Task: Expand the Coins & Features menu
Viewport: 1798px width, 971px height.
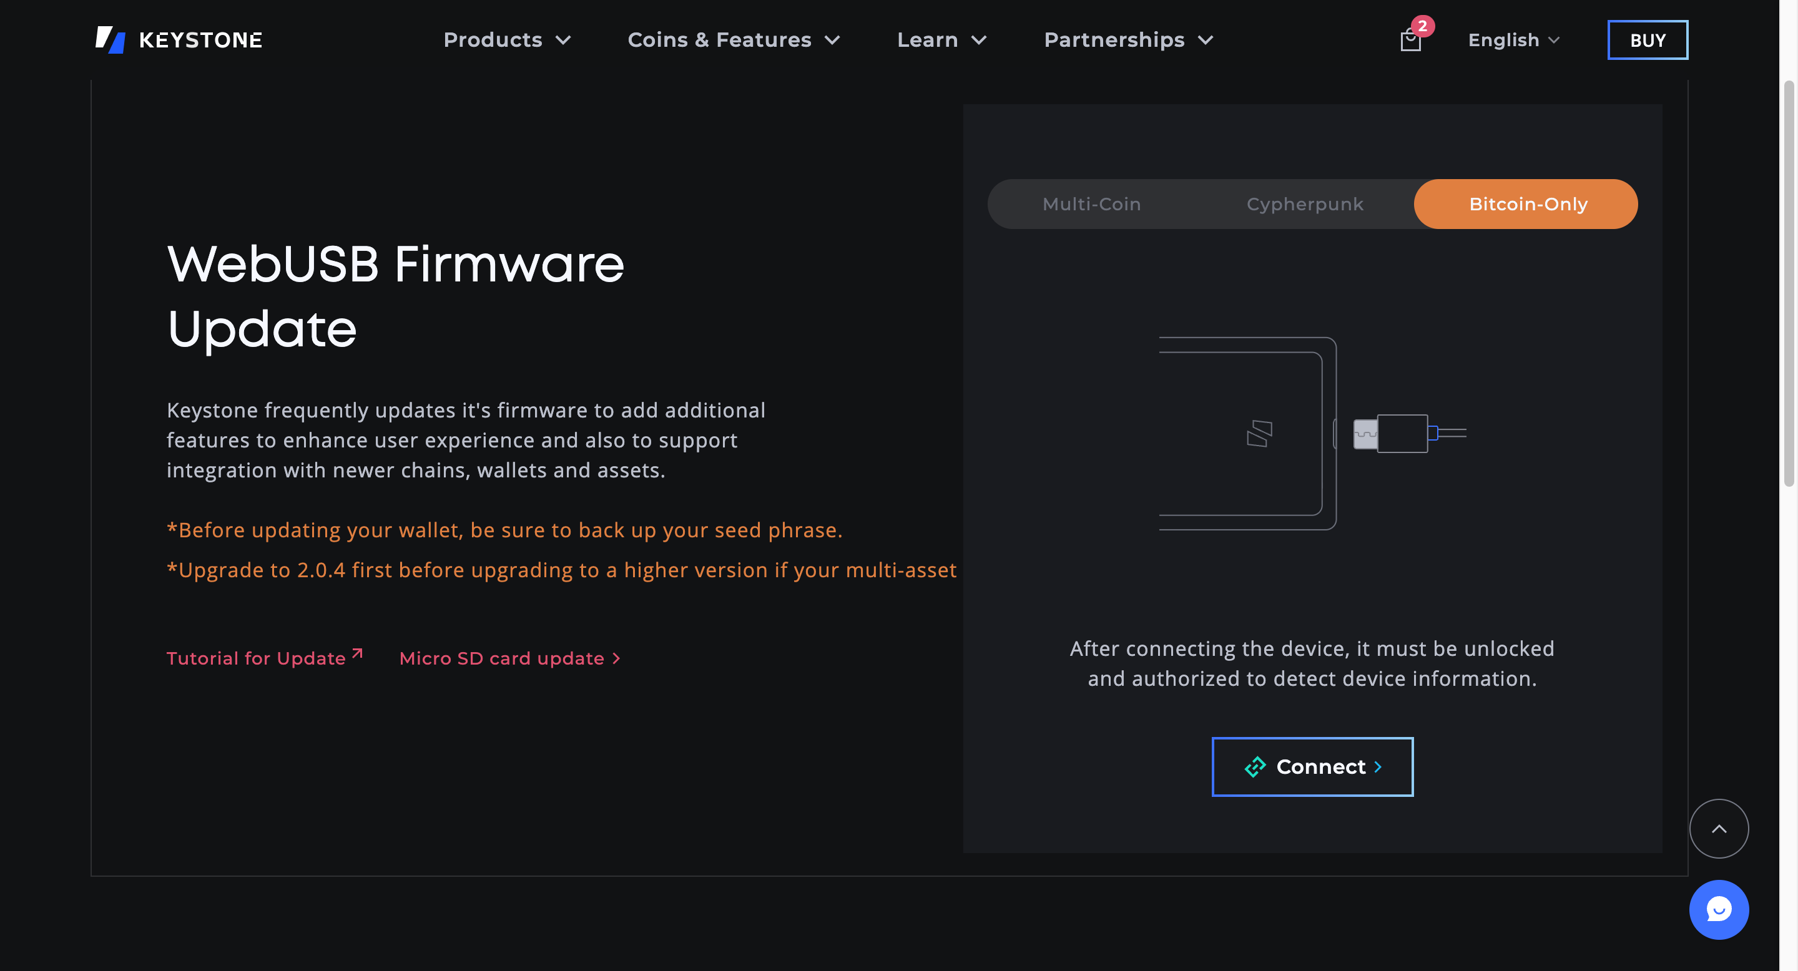Action: 734,40
